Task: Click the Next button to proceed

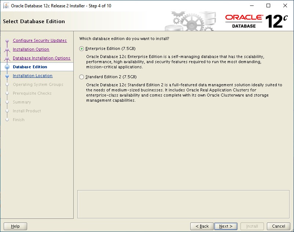Action: (226, 226)
